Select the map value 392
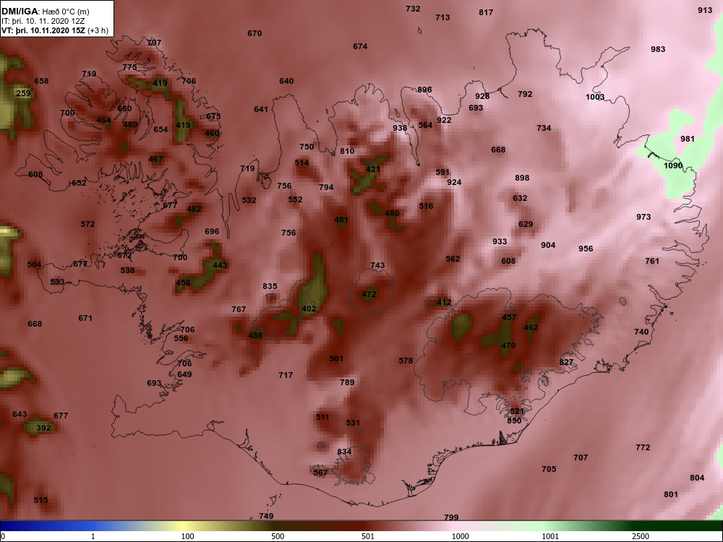The image size is (723, 542). (x=43, y=428)
